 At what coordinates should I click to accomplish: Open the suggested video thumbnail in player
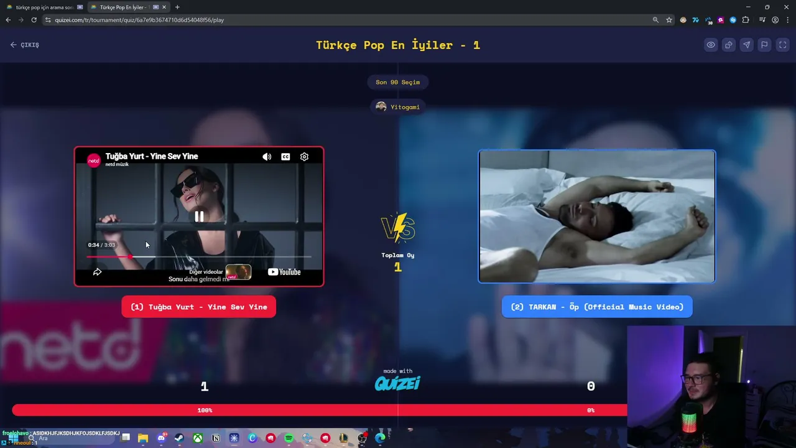tap(239, 272)
